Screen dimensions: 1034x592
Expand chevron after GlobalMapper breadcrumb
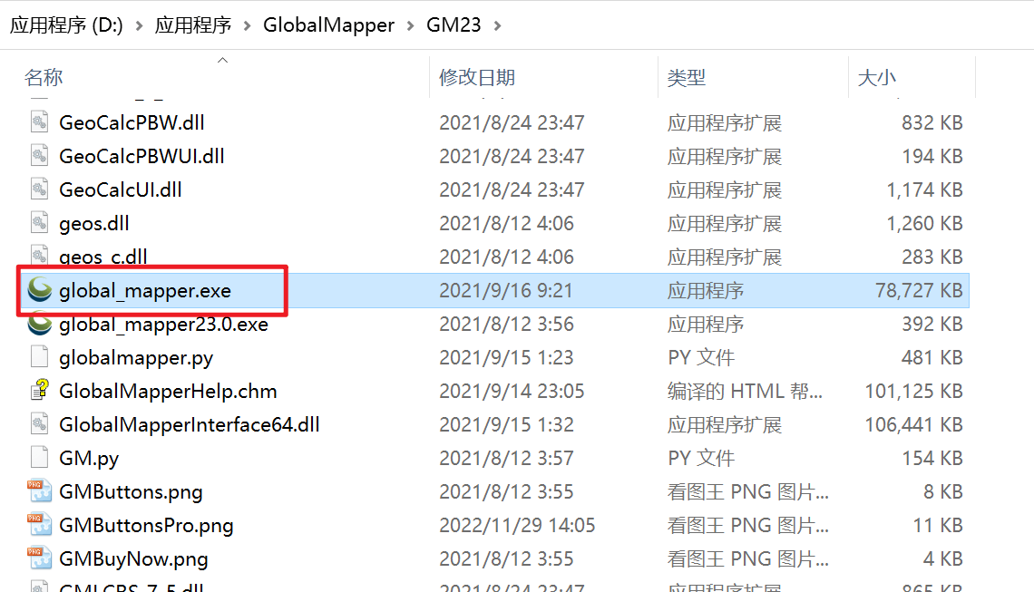(411, 25)
